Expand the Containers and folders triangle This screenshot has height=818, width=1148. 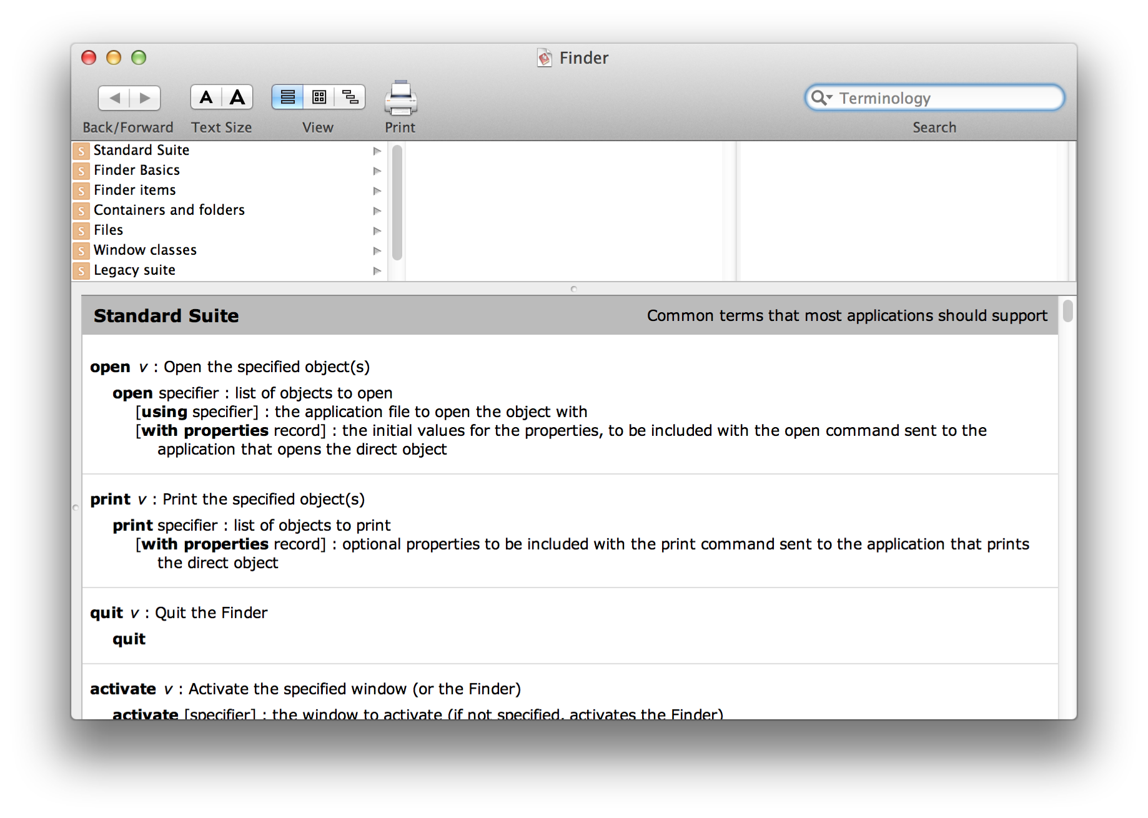coord(377,210)
